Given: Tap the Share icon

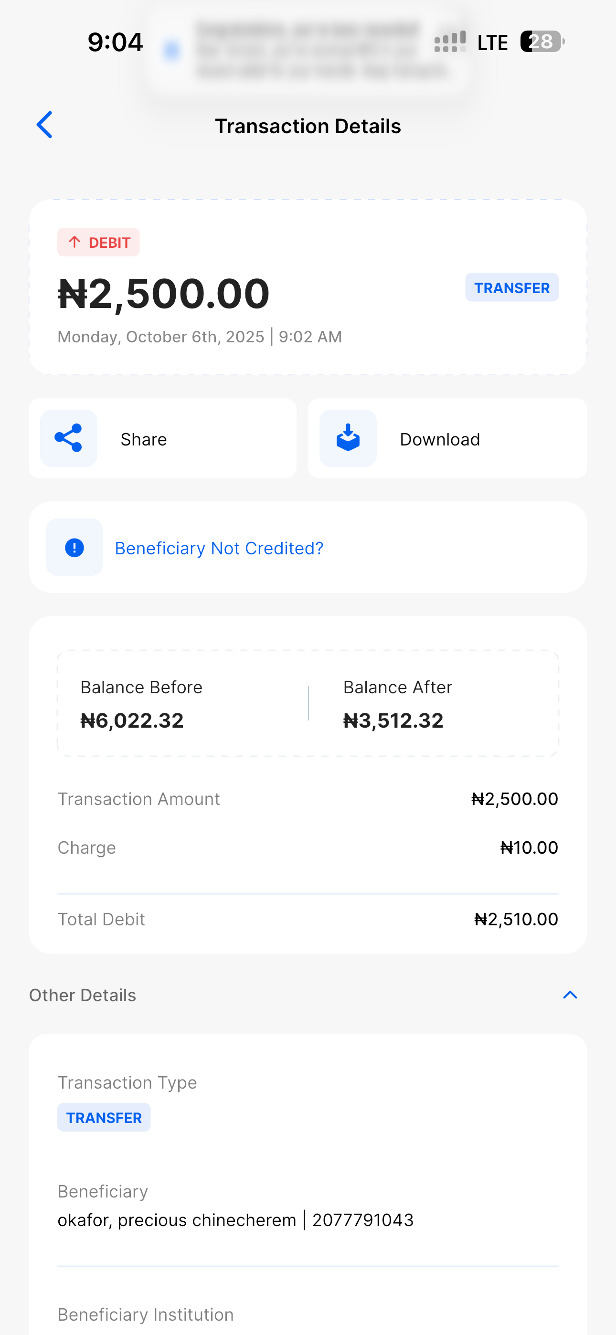Looking at the screenshot, I should [68, 438].
